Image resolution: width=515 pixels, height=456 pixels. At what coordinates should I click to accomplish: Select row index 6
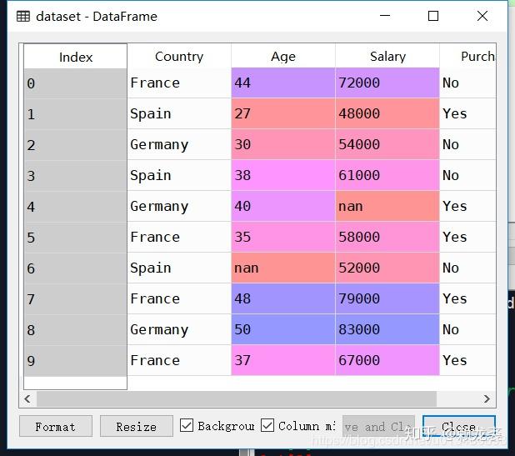(x=75, y=268)
